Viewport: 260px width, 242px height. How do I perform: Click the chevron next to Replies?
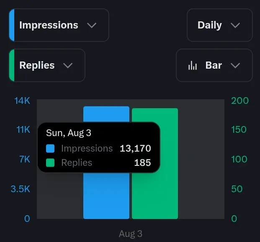[68, 65]
